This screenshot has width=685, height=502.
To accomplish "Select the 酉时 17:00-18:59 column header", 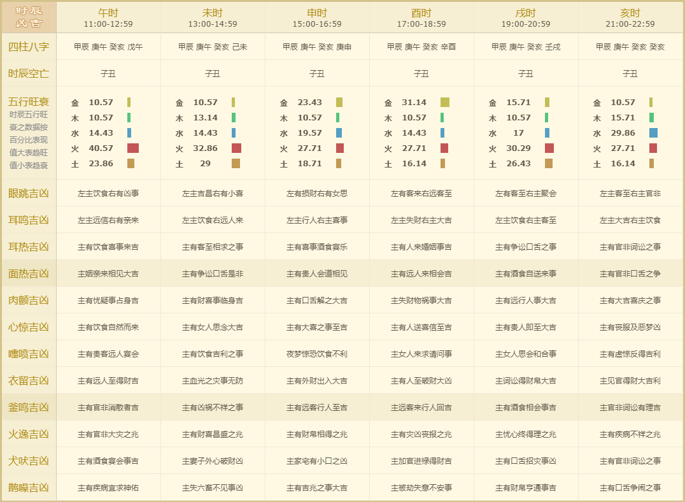I will click(421, 18).
